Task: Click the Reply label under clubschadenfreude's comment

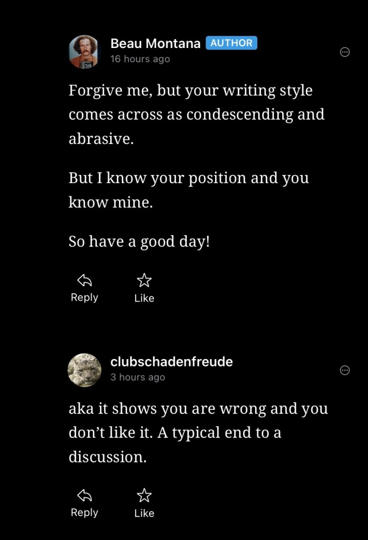Action: coord(84,513)
